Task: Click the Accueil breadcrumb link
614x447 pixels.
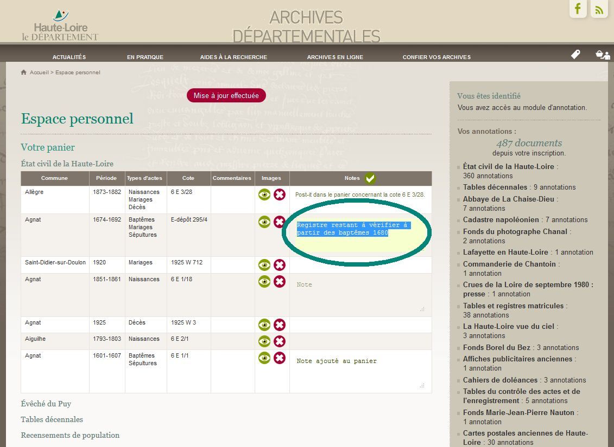Action: click(39, 73)
